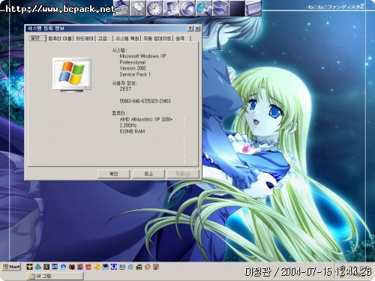The image size is (375, 281).
Task: Launch the teal figures quick launch icon
Action: tap(38, 267)
